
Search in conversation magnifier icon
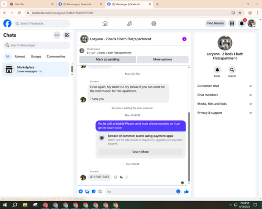pyautogui.click(x=232, y=70)
